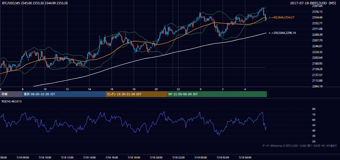Click price axis value 2224.32
Viewport: 340px width, 160px height.
pyautogui.click(x=317, y=52)
